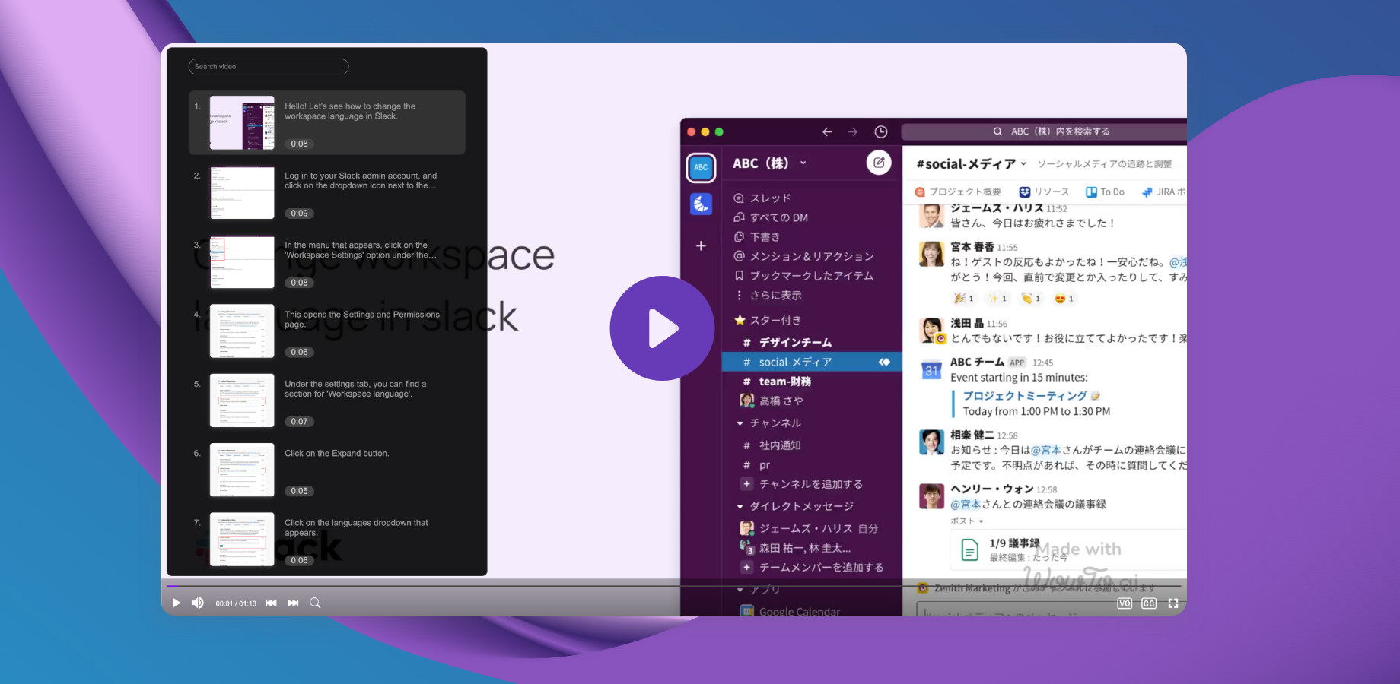This screenshot has width=1400, height=684.
Task: Skip to previous chapter in player
Action: pyautogui.click(x=271, y=603)
